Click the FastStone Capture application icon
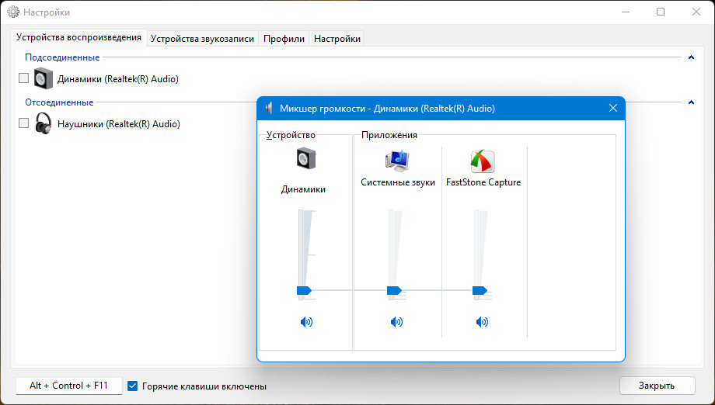 [483, 161]
